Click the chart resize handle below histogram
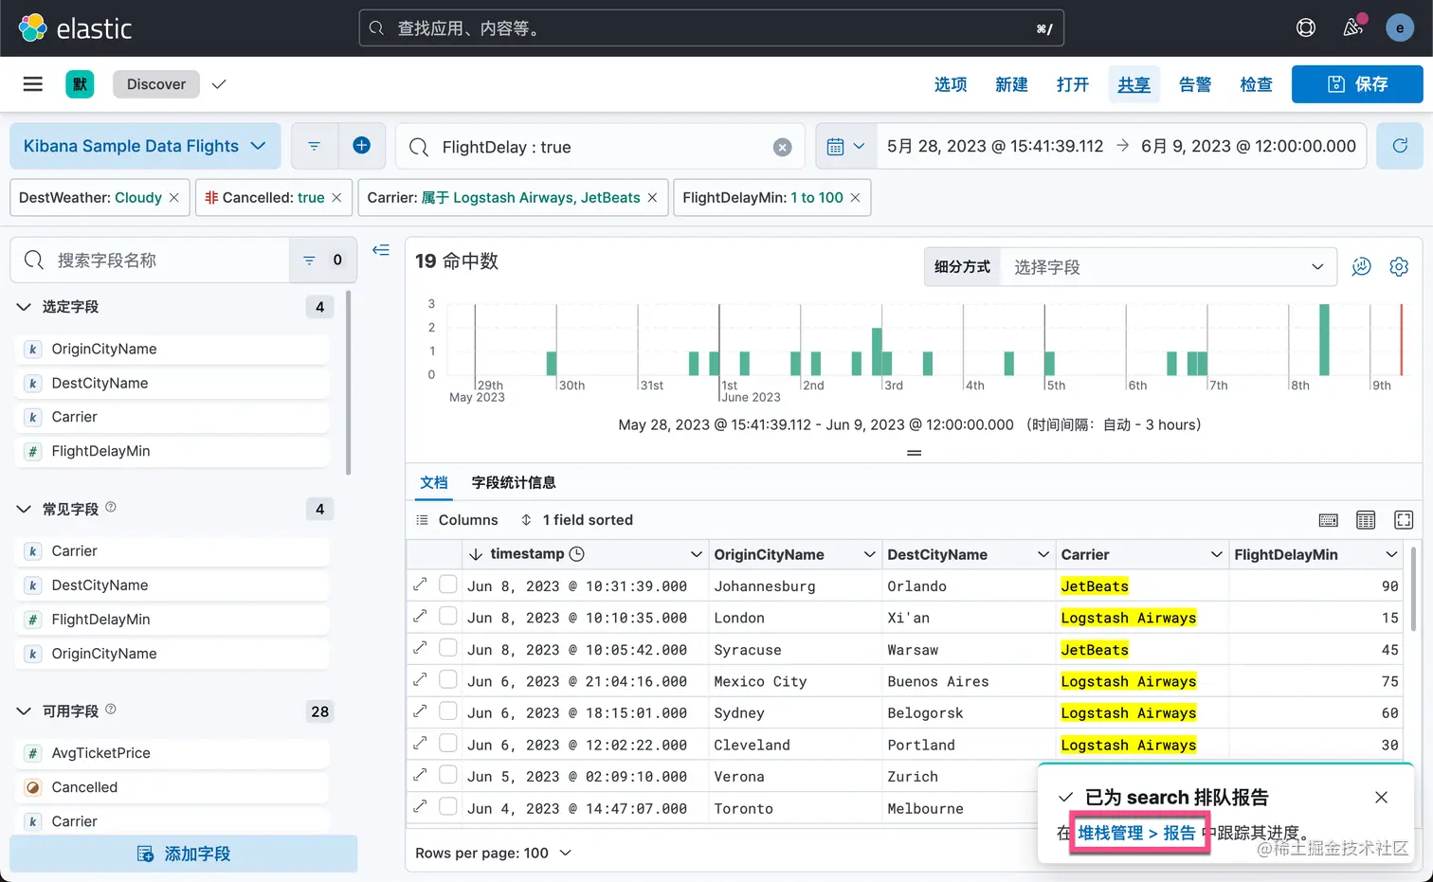1433x882 pixels. (x=914, y=453)
